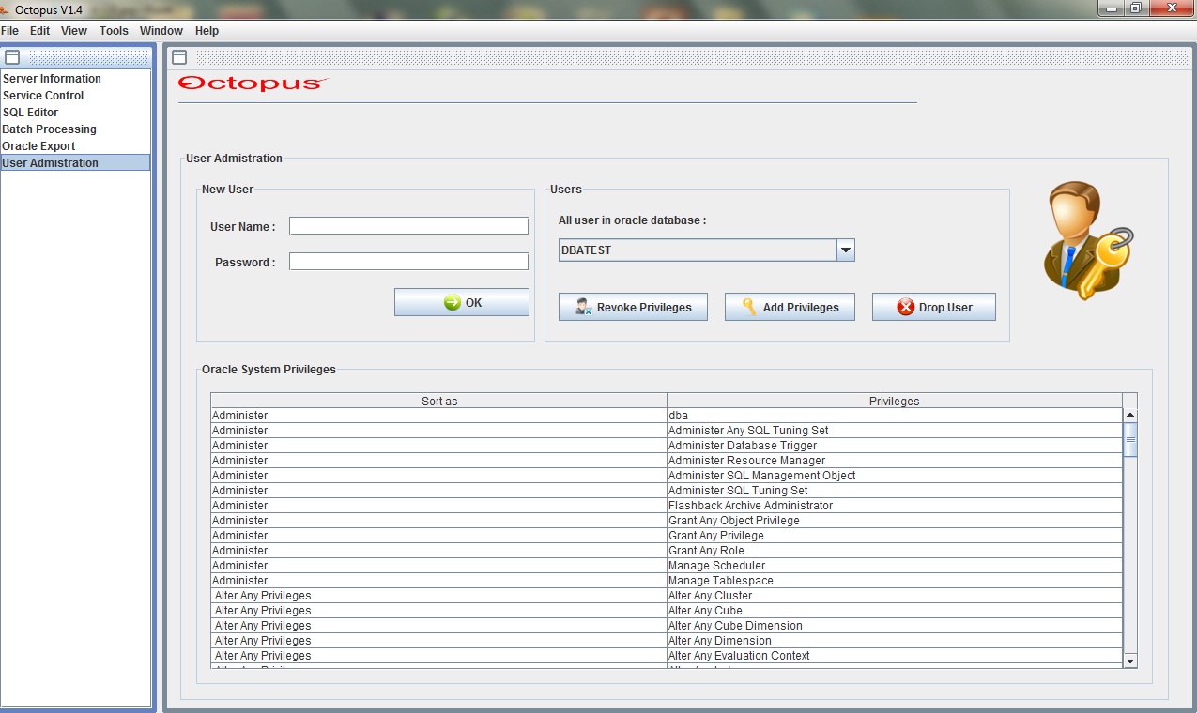Select 'Alter Any Cube' privilege row
Viewport: 1197px width, 713px height.
click(667, 611)
